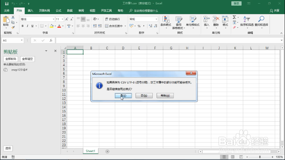Click the Insert Function fx icon
285x160 pixels.
point(51,40)
